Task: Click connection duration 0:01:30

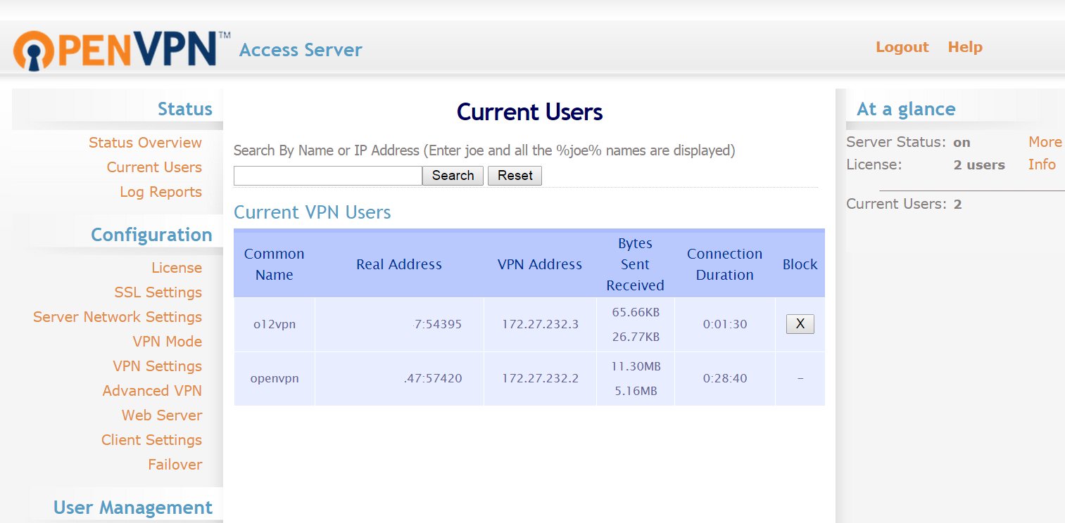Action: coord(725,324)
